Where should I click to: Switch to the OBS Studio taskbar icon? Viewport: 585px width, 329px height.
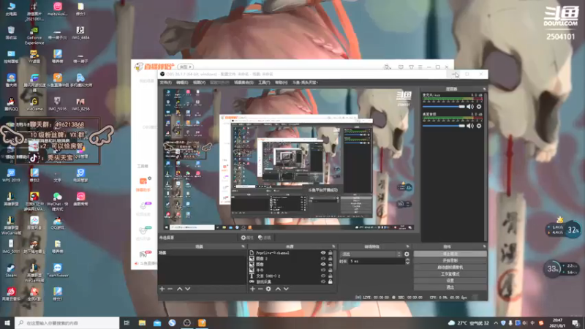pos(187,322)
